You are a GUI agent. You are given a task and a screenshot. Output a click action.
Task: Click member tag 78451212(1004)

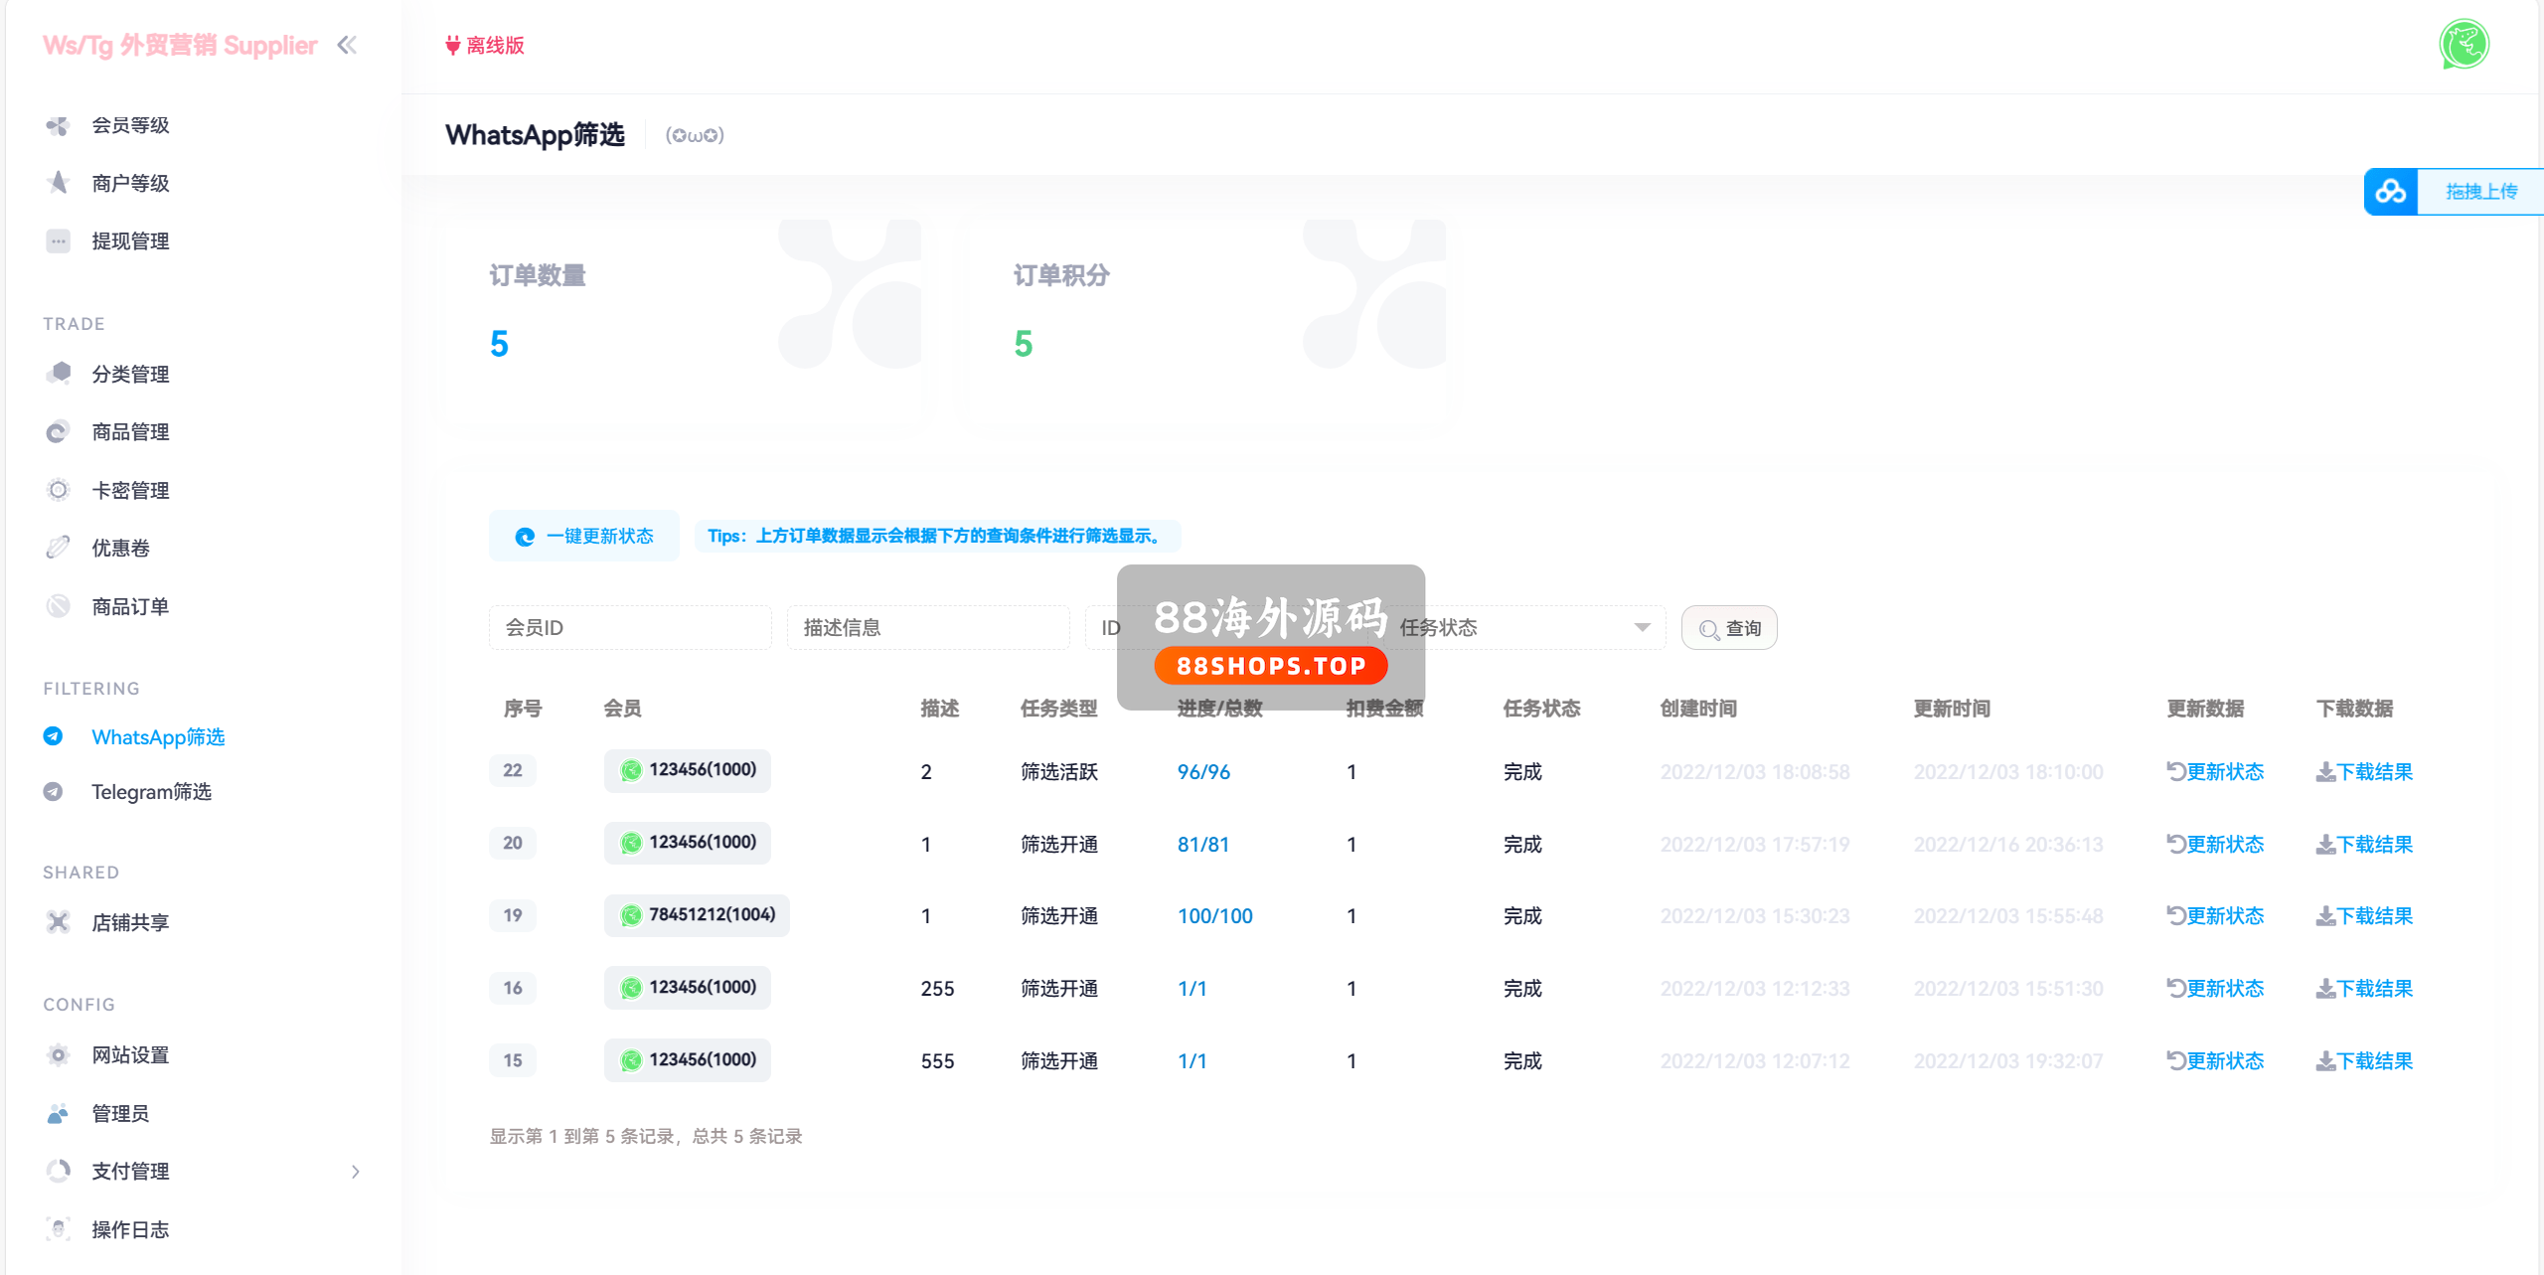point(697,914)
